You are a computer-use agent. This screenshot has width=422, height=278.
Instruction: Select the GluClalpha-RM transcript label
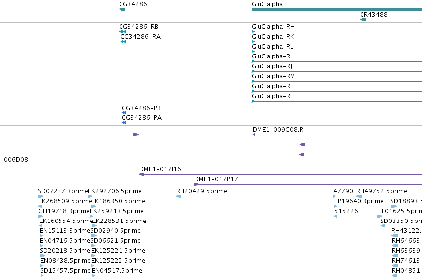click(x=273, y=76)
